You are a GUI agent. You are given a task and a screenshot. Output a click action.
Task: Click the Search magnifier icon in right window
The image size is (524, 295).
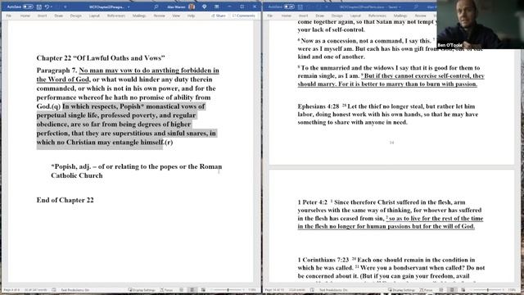pyautogui.click(x=416, y=7)
